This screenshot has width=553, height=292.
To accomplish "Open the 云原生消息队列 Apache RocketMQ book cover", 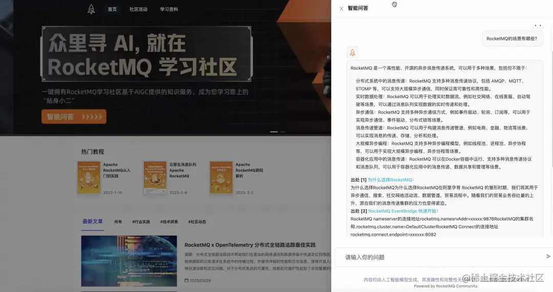I will click(x=155, y=177).
